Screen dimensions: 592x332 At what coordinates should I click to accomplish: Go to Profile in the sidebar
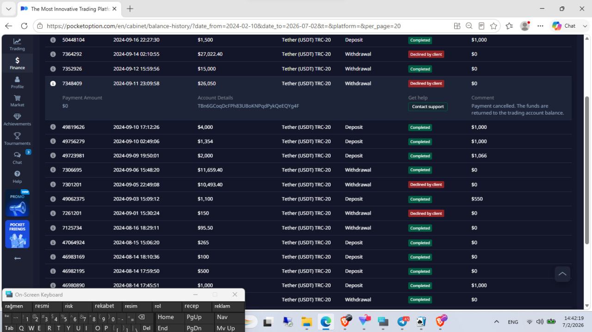click(x=17, y=82)
